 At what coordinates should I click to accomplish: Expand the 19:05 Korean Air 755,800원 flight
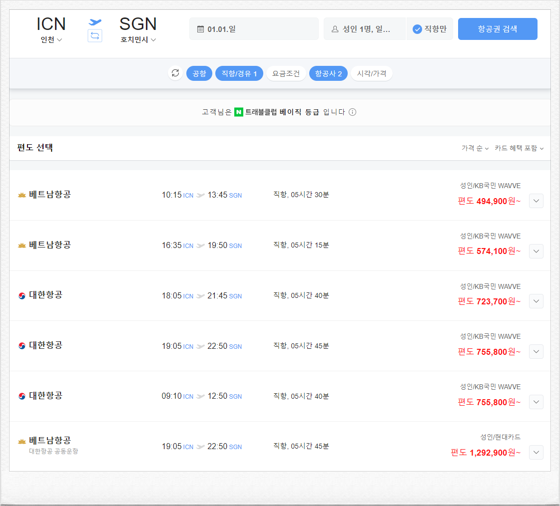point(536,351)
